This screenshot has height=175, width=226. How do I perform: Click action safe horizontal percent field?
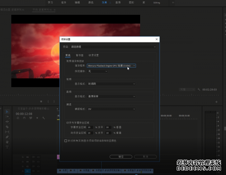tap(90, 133)
